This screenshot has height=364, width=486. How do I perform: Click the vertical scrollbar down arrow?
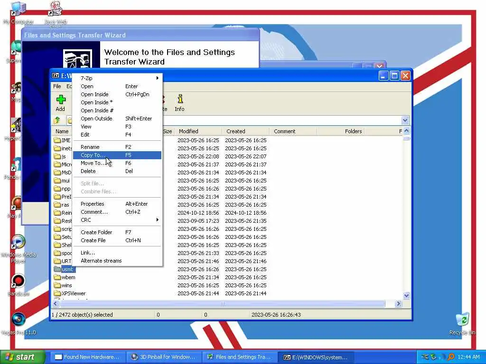tap(406, 296)
